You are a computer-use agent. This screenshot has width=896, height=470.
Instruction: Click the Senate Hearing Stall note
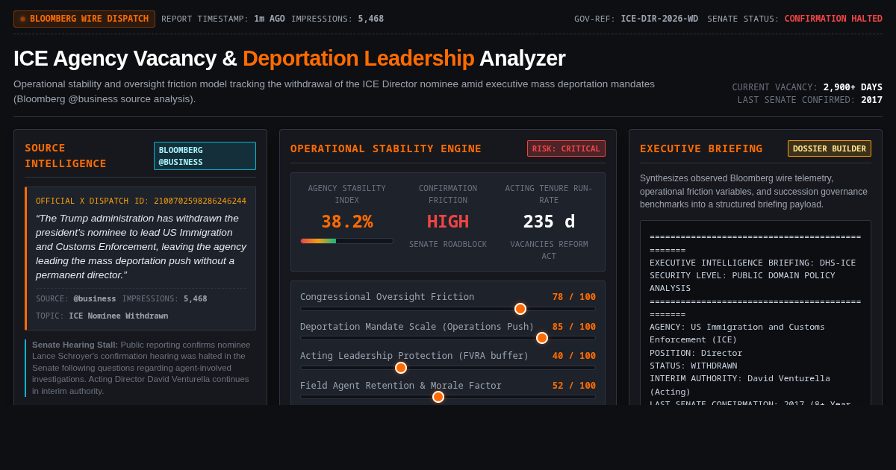141,368
